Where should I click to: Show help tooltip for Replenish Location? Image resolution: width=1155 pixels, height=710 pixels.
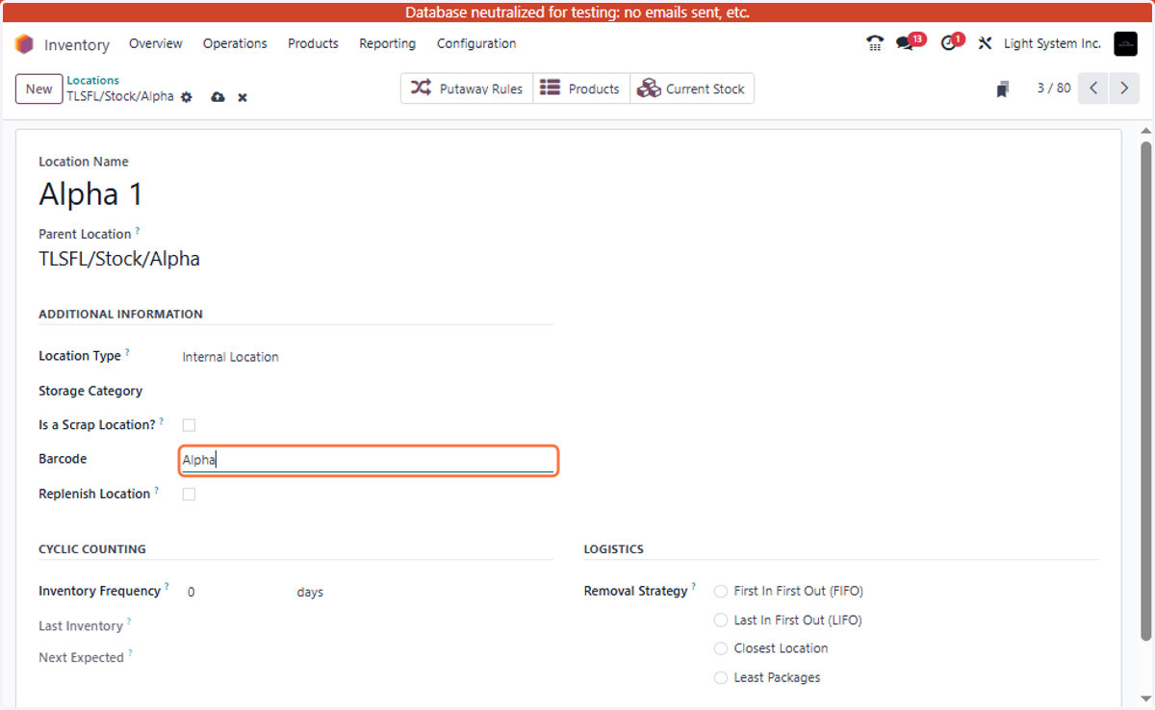156,491
